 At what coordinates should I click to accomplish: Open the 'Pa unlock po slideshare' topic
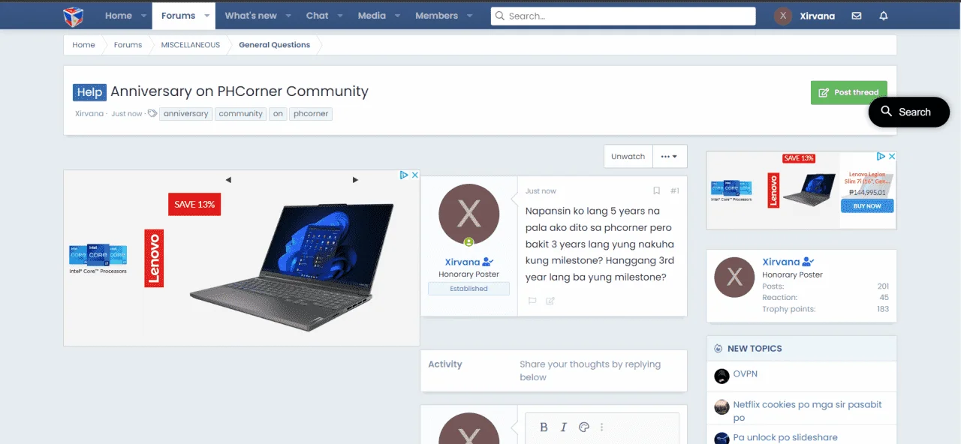[785, 437]
